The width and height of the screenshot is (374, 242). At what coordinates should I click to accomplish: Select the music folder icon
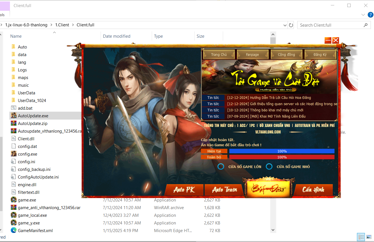click(13, 85)
